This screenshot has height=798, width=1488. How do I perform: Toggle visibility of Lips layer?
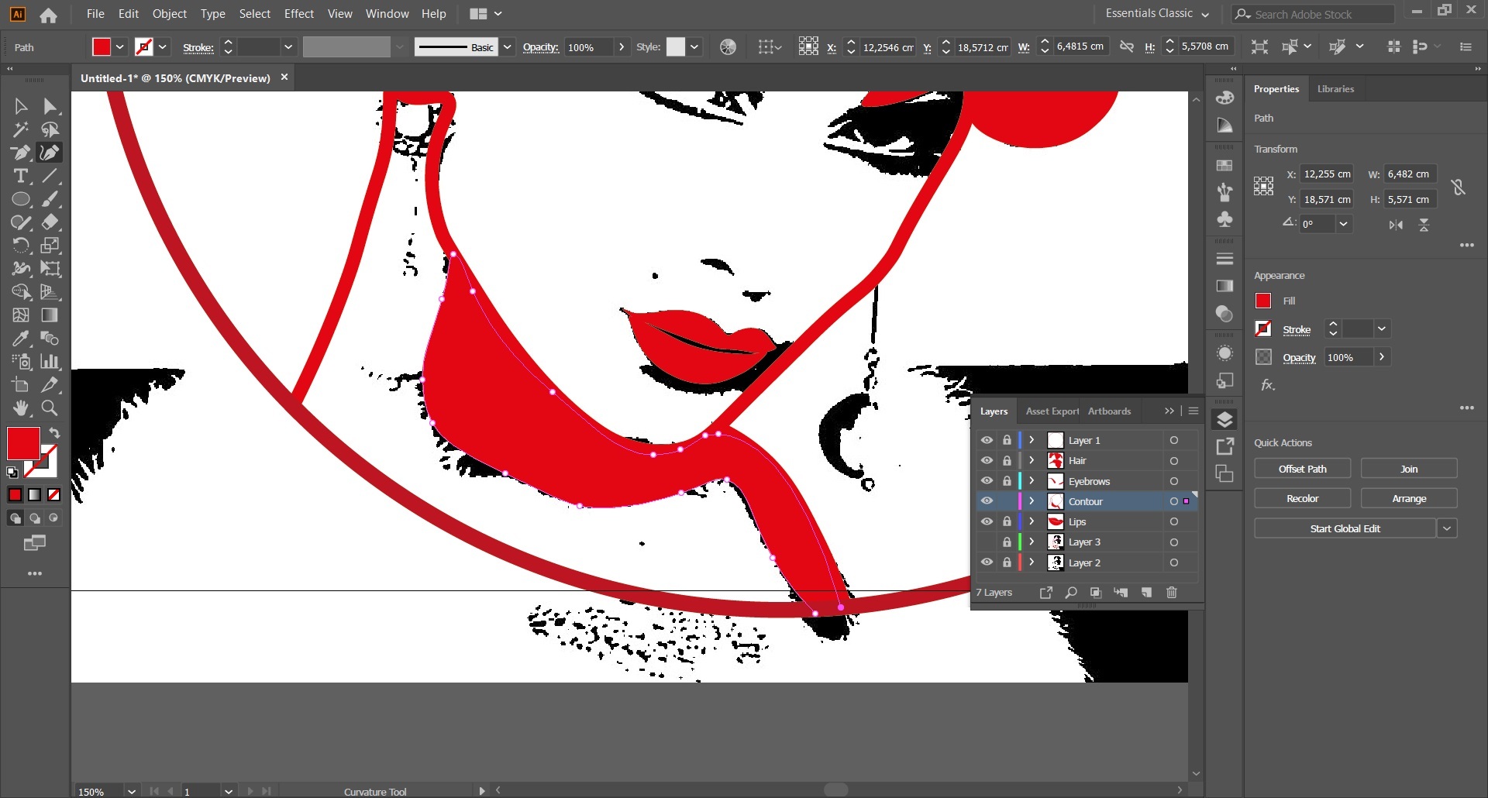[987, 521]
